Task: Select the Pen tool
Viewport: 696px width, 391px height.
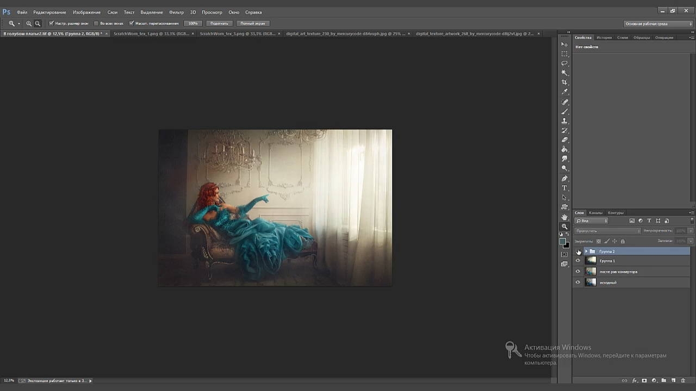Action: coord(564,179)
